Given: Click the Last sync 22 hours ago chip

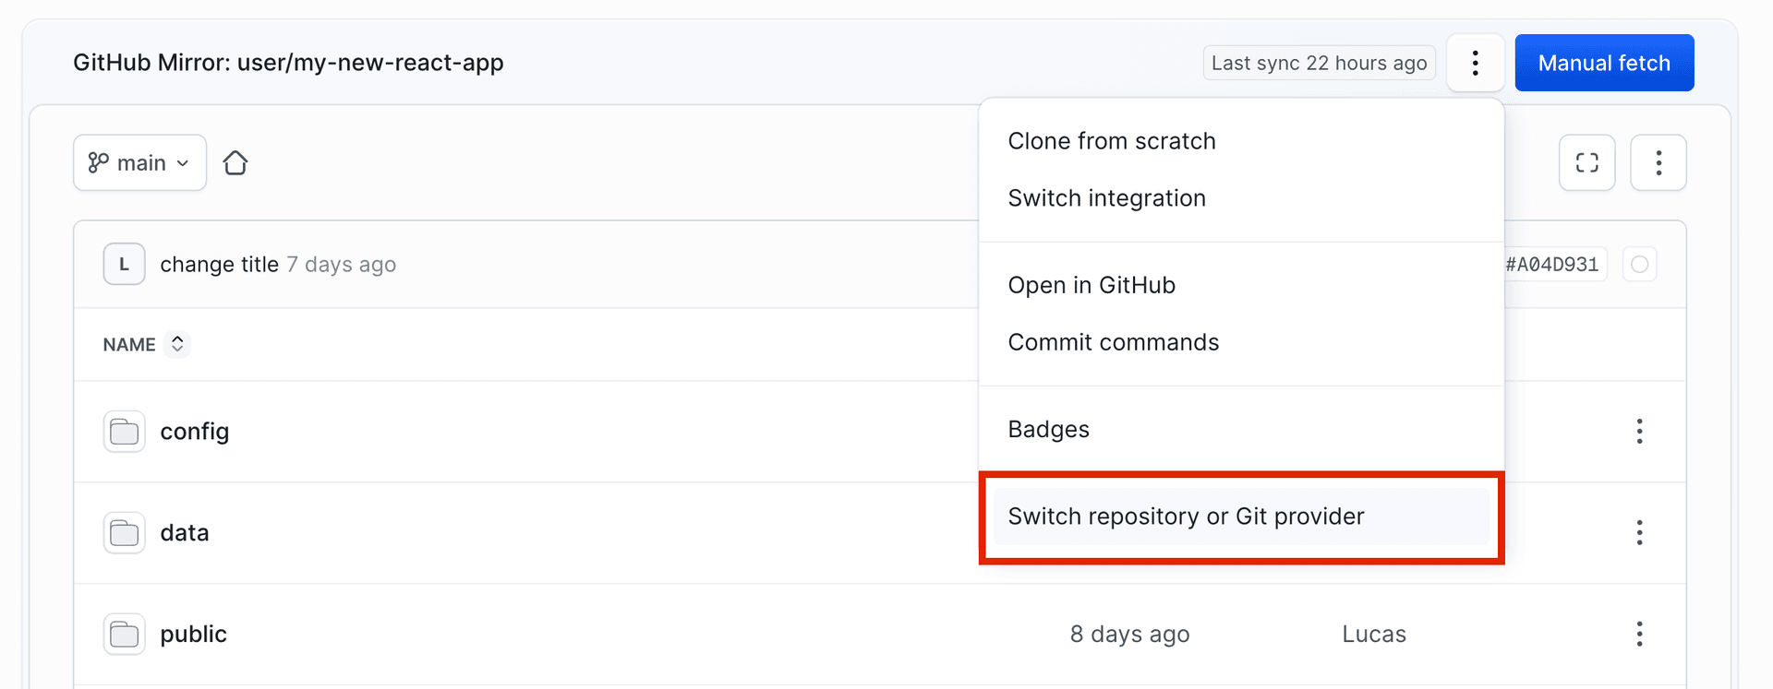Looking at the screenshot, I should pyautogui.click(x=1319, y=63).
